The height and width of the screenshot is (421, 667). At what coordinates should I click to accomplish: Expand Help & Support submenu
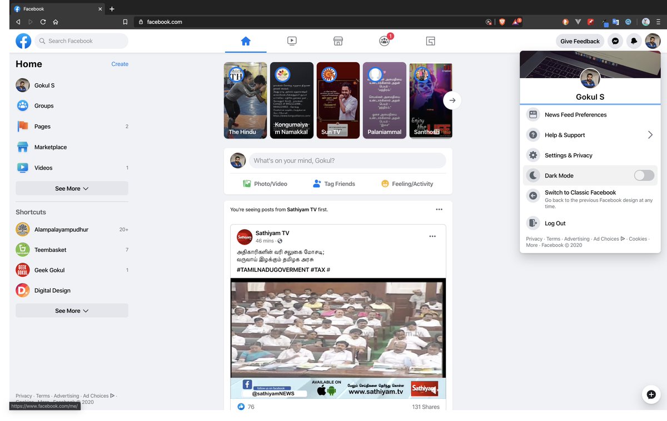coord(565,135)
